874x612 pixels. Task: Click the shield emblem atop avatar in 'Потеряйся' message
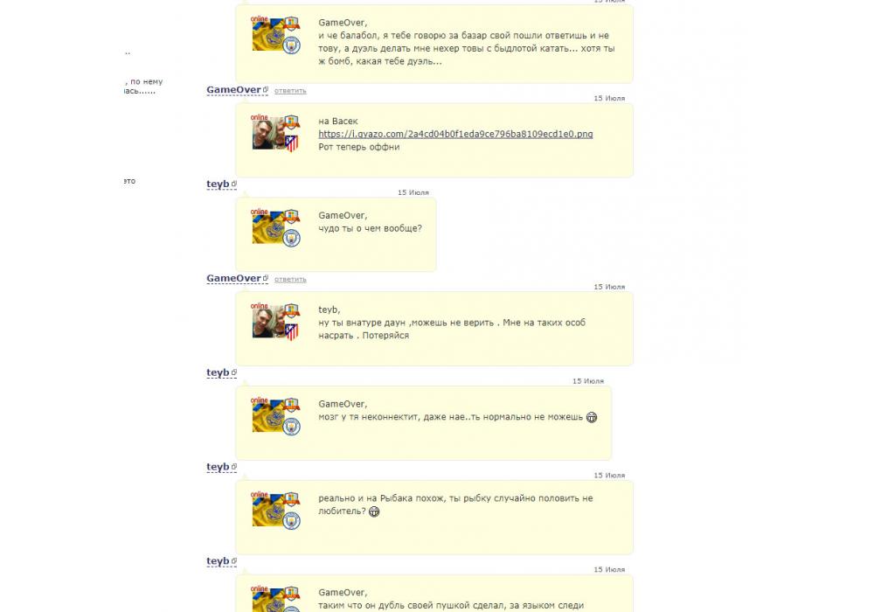[292, 309]
